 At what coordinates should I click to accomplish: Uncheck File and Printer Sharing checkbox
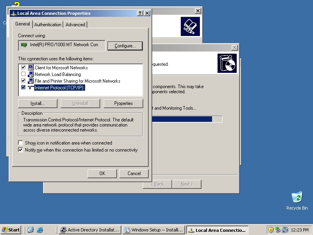click(x=23, y=81)
